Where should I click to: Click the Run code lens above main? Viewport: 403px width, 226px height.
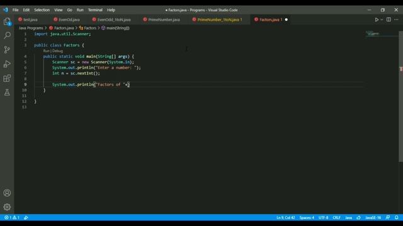[46, 51]
